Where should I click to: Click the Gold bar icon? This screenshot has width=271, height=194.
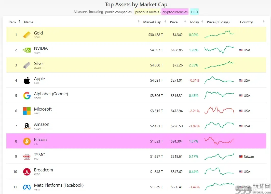27,35
